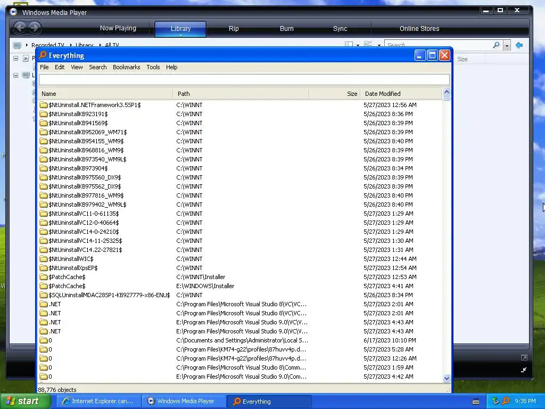Open the File menu in Everything

point(44,67)
